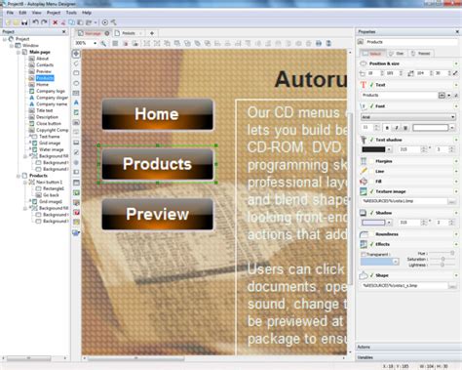Collapse the Main page tree node
Image resolution: width=462 pixels, height=370 pixels.
(19, 52)
